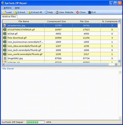This screenshot has width=123, height=125.
Task: Click the red Close archive icon
Action: (78, 12)
